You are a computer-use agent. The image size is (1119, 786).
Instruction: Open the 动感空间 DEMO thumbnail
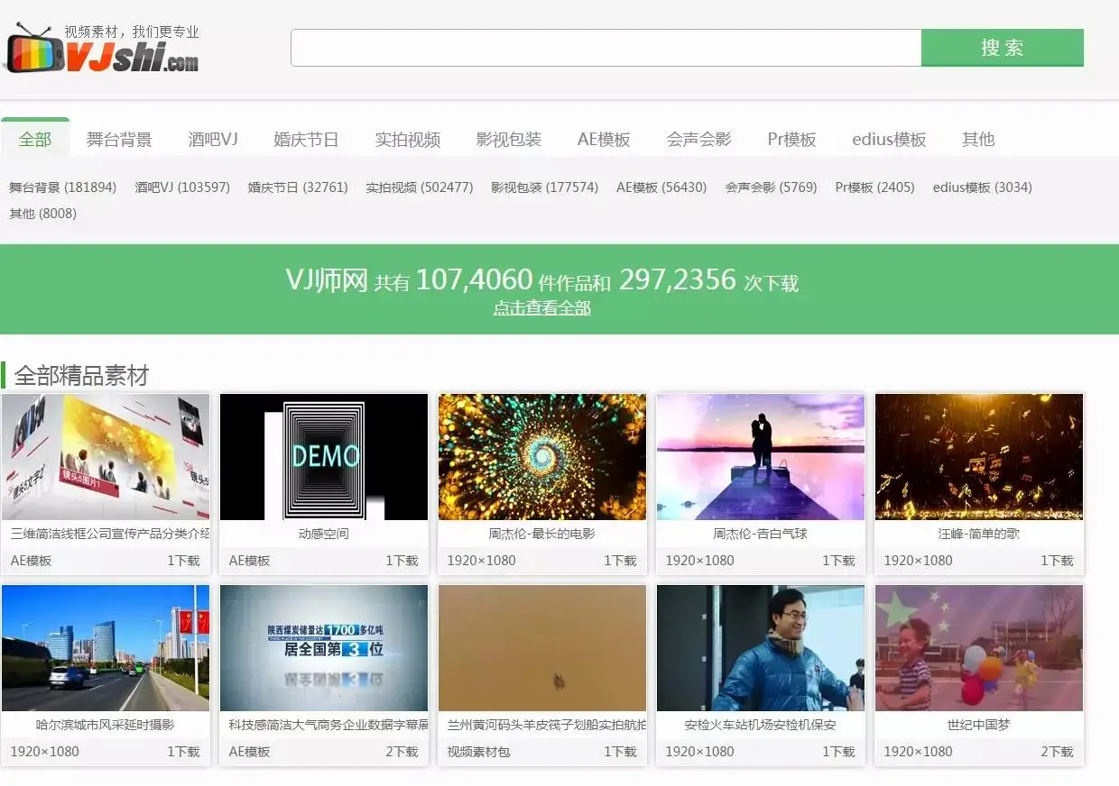[324, 456]
